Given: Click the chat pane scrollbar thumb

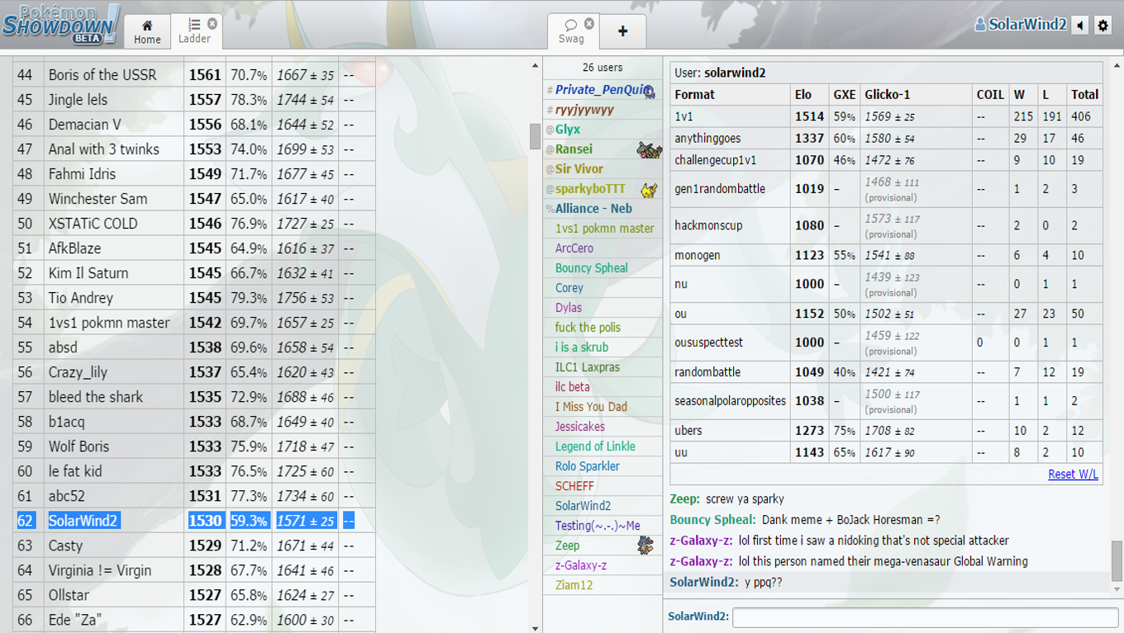Looking at the screenshot, I should (1117, 561).
